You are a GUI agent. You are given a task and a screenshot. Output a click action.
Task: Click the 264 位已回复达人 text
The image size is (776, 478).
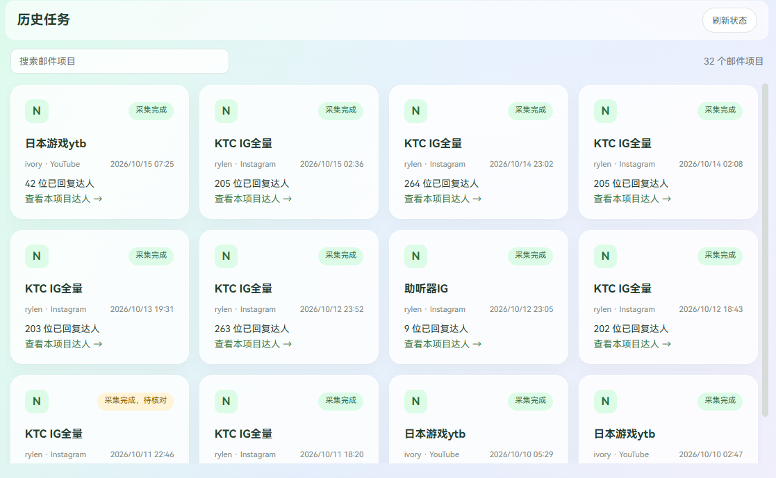coord(441,183)
